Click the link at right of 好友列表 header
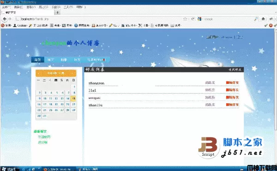277x171 pixels. tap(235, 70)
